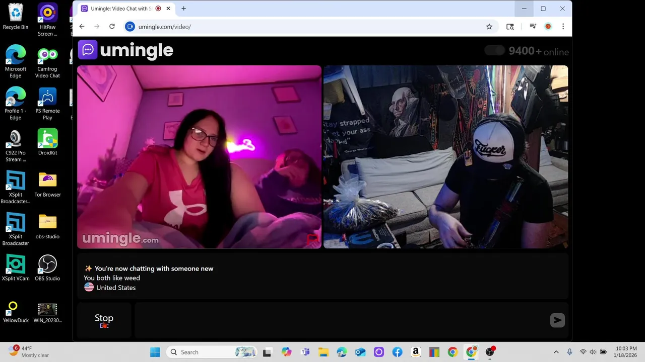Click the stranger's video feed on the right
Image resolution: width=645 pixels, height=362 pixels.
pos(445,157)
